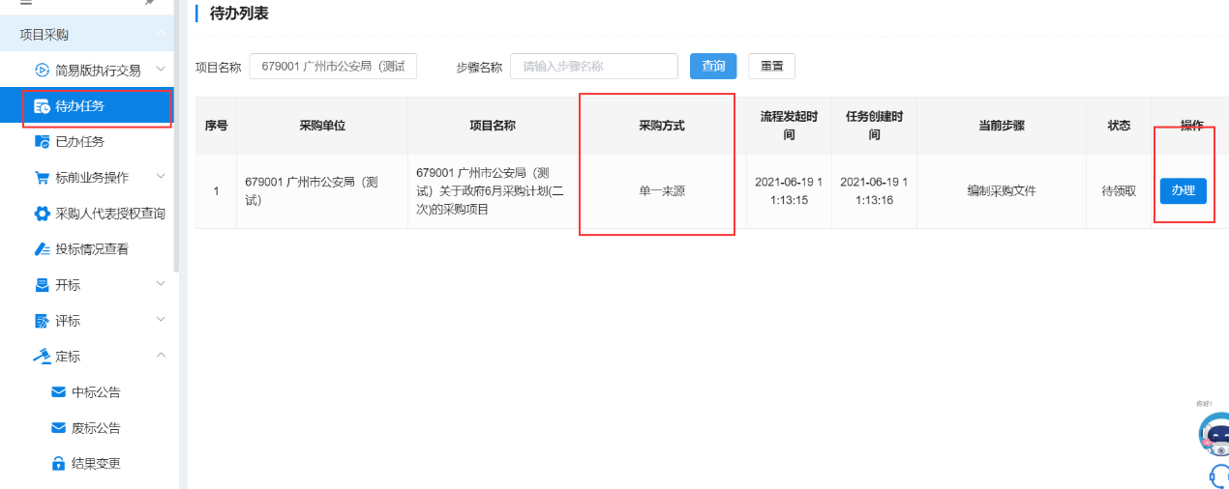The image size is (1229, 489).
Task: Click the lock icon beside 结果变更
Action: (58, 464)
